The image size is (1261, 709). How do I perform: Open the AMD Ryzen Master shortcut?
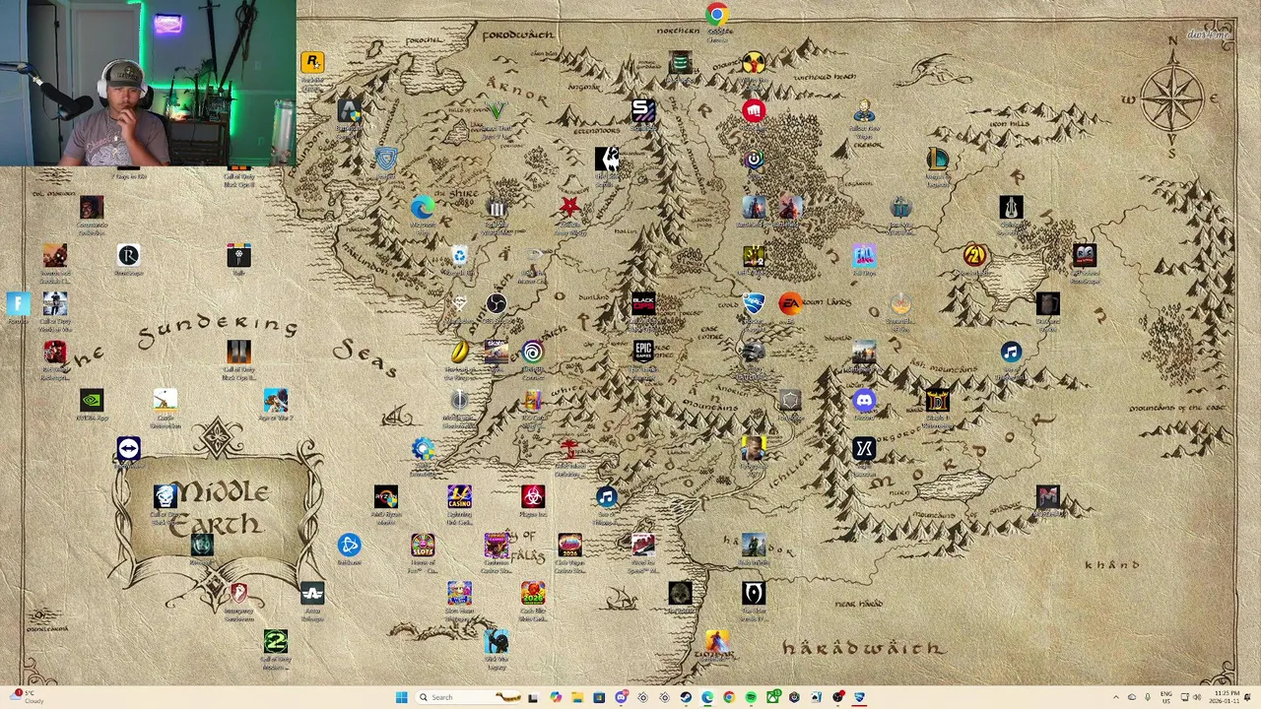click(x=386, y=496)
